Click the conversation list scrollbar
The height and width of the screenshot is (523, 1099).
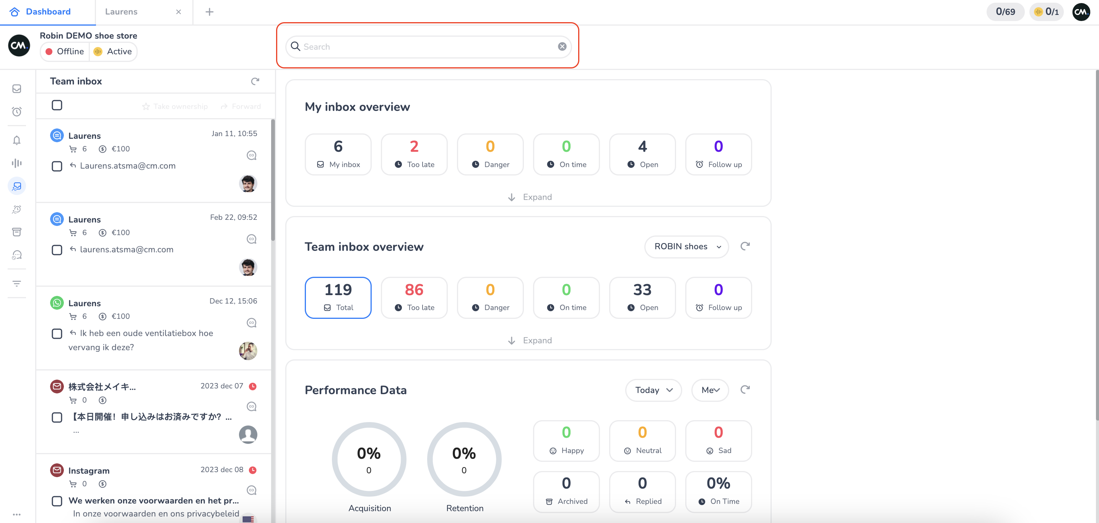pyautogui.click(x=273, y=179)
